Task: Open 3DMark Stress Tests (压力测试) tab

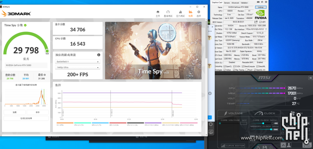Action: coord(180,14)
